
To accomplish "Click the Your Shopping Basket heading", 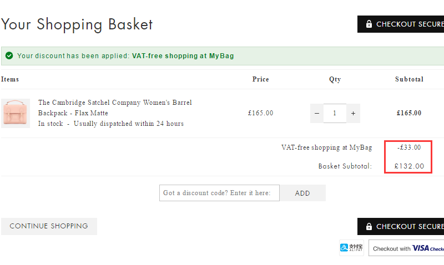I will click(77, 24).
